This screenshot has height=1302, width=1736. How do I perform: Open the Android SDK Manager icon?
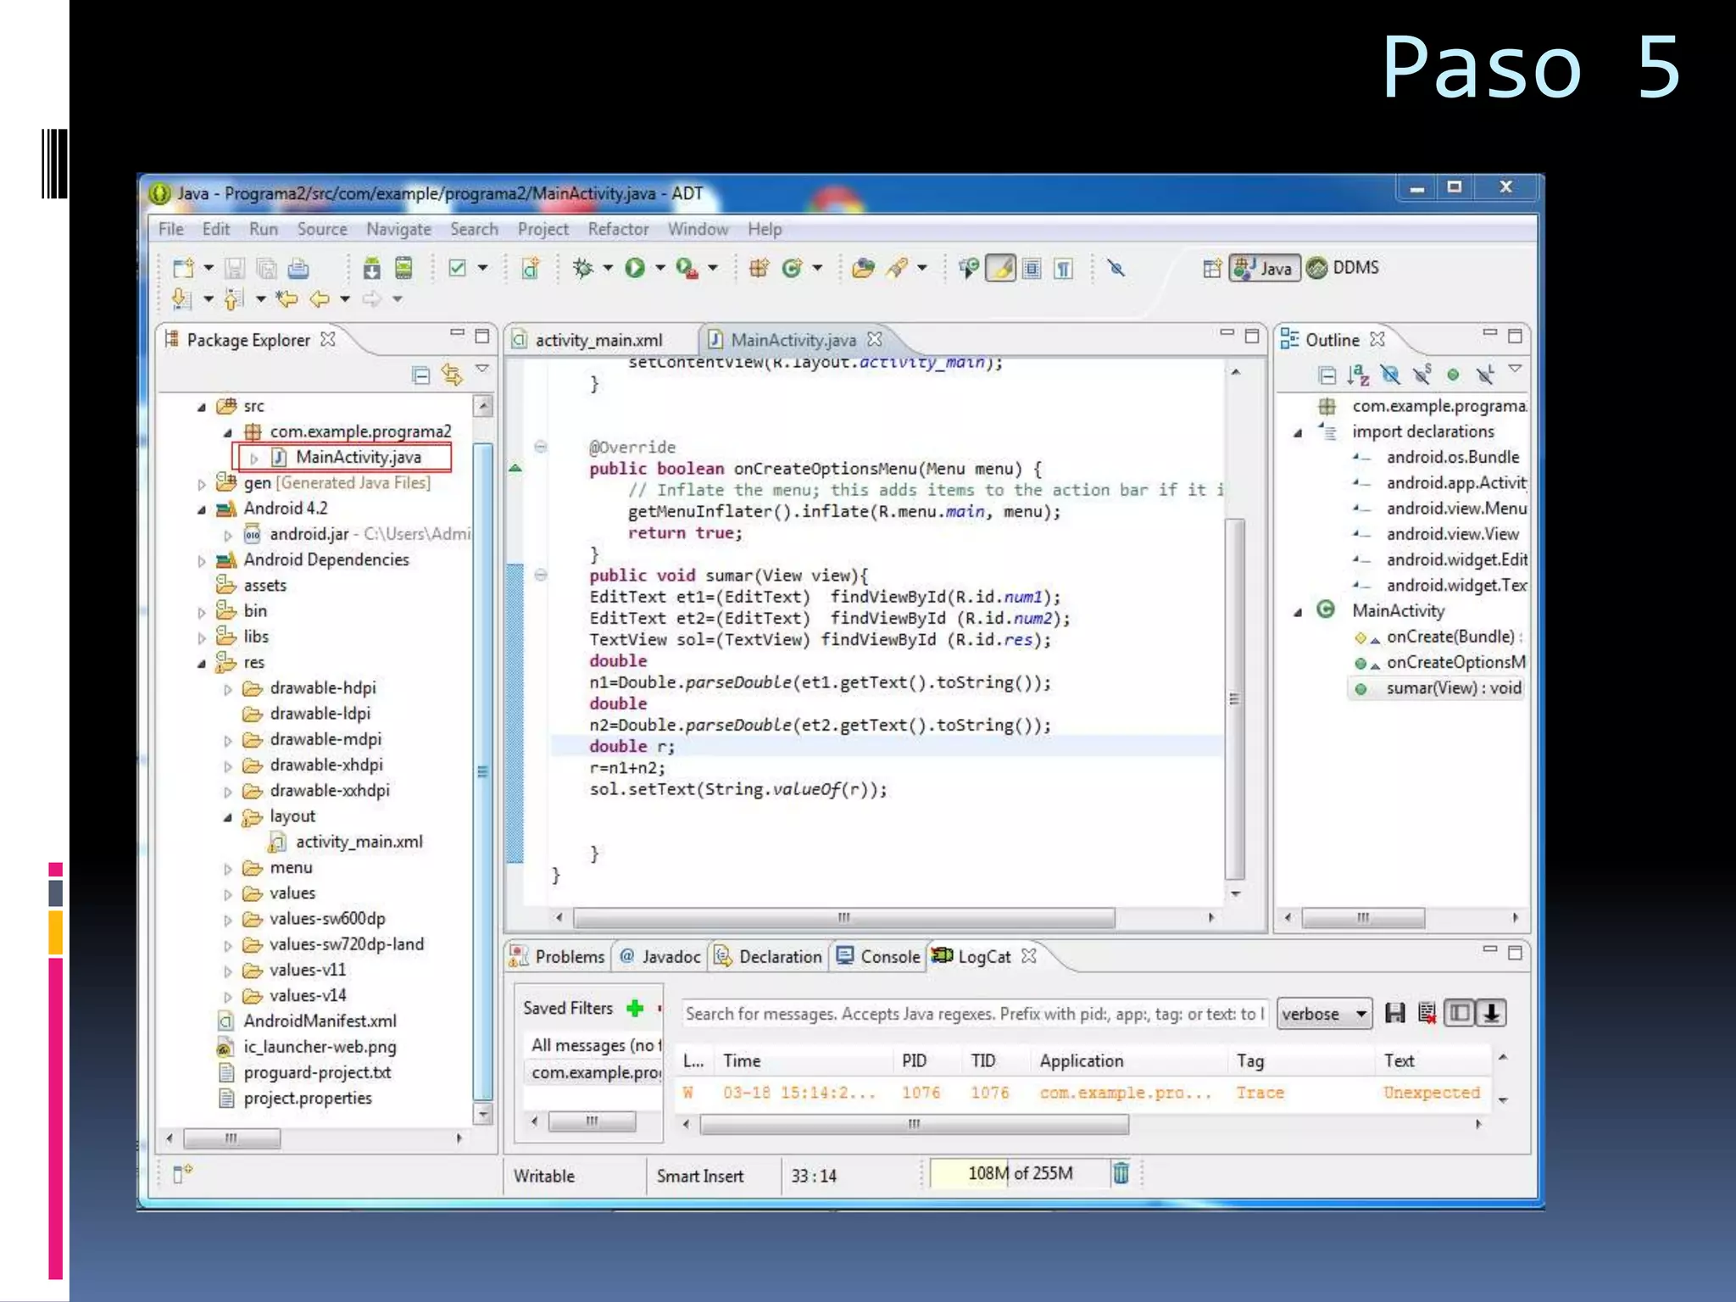pyautogui.click(x=371, y=269)
